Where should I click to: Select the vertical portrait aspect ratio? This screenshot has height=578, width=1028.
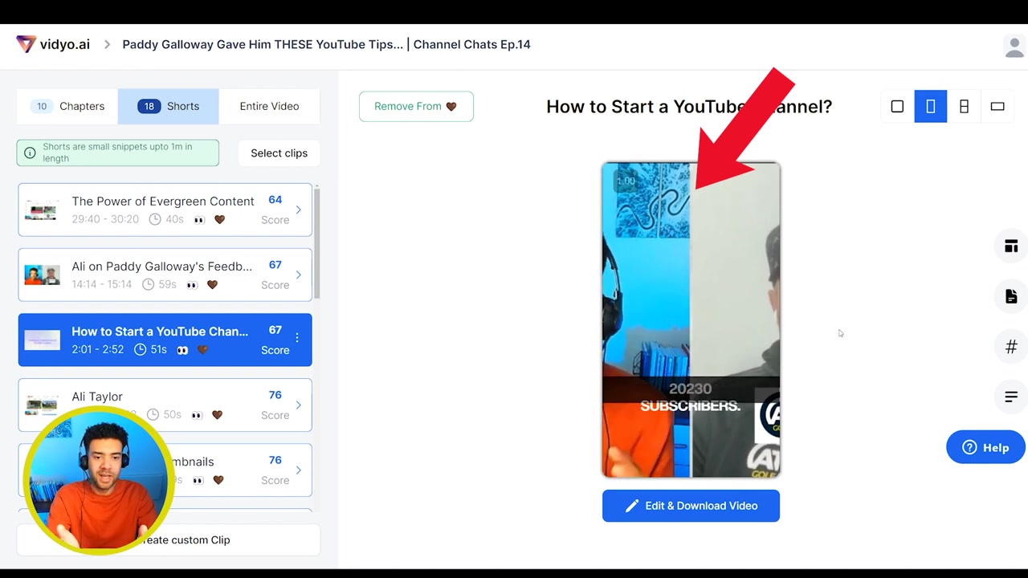coord(931,106)
